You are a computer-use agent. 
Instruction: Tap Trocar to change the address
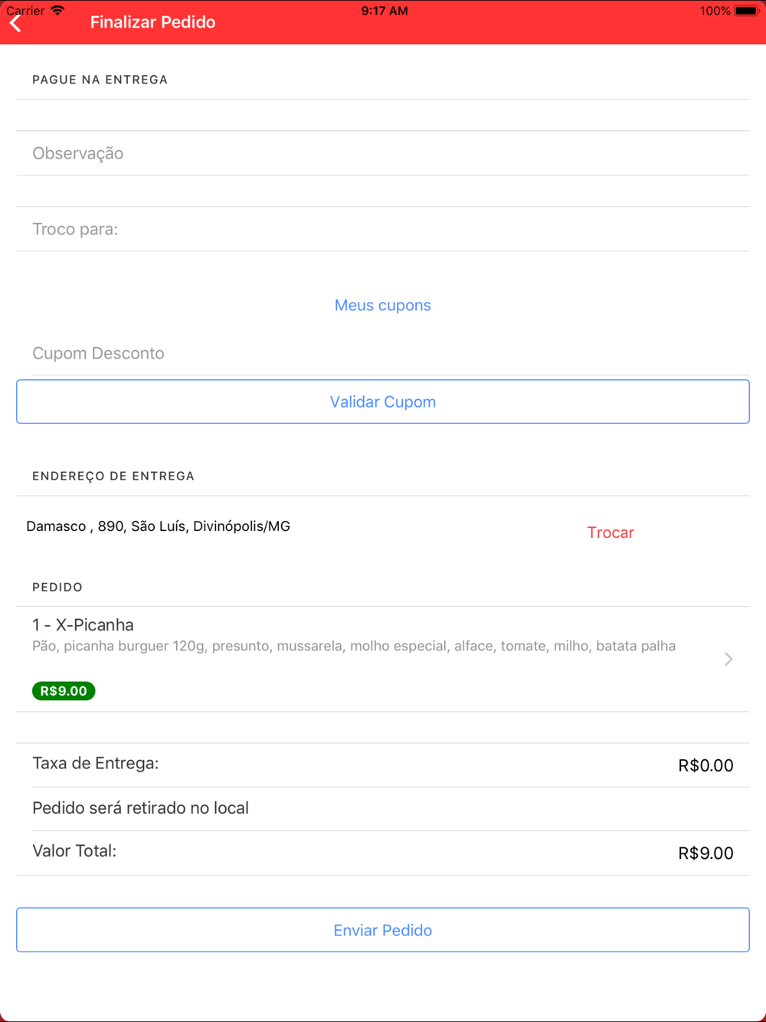(611, 532)
